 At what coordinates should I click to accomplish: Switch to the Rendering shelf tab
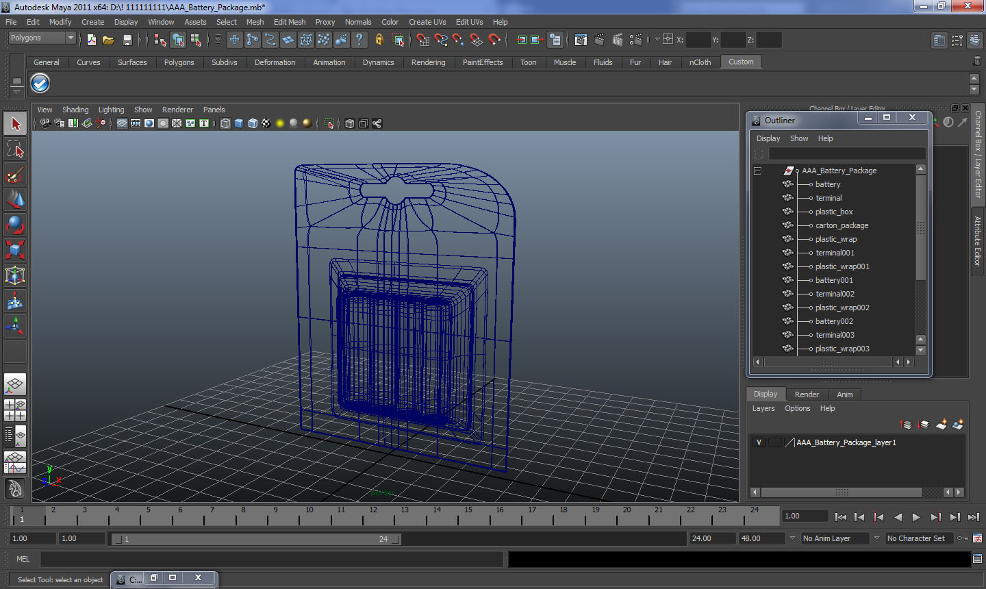tap(428, 62)
